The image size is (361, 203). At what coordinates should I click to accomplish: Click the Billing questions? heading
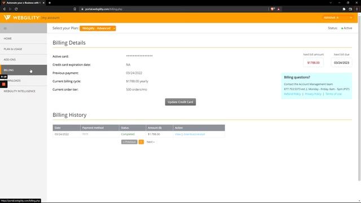(297, 77)
